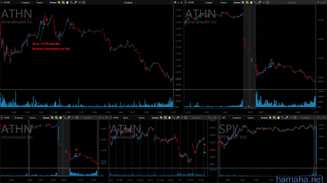
Task: Pick hand pan tool in daily ATHN chart
Action: pyautogui.click(x=170, y=118)
